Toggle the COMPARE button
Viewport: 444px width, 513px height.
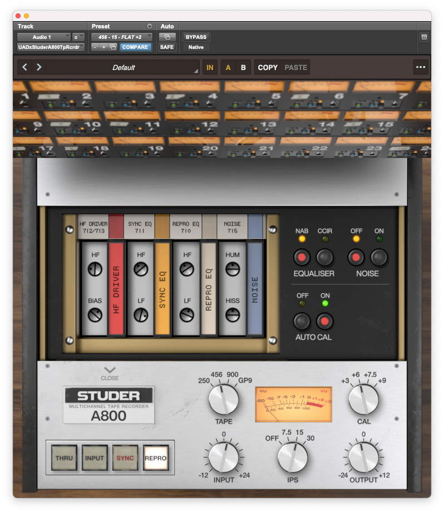click(x=135, y=47)
